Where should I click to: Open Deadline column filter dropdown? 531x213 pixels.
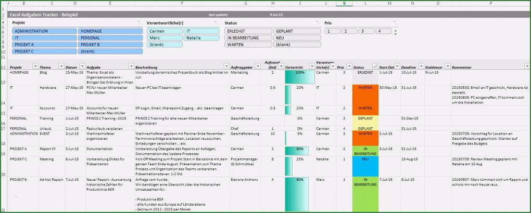coord(421,66)
